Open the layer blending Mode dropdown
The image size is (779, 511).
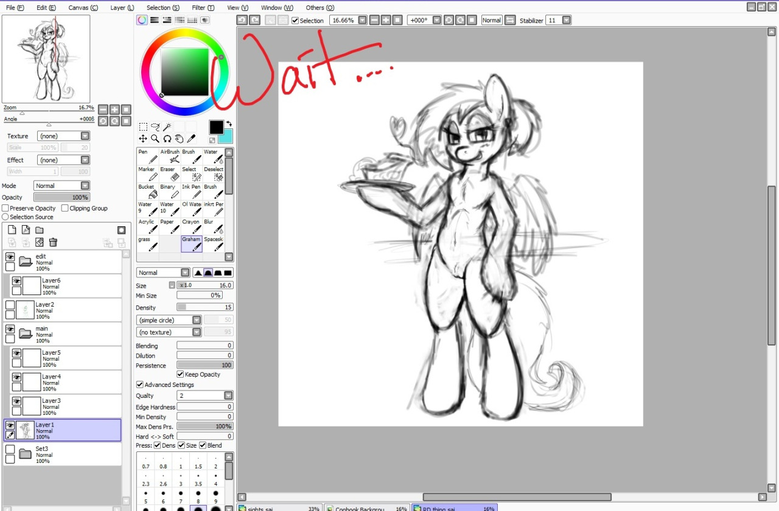coord(61,186)
